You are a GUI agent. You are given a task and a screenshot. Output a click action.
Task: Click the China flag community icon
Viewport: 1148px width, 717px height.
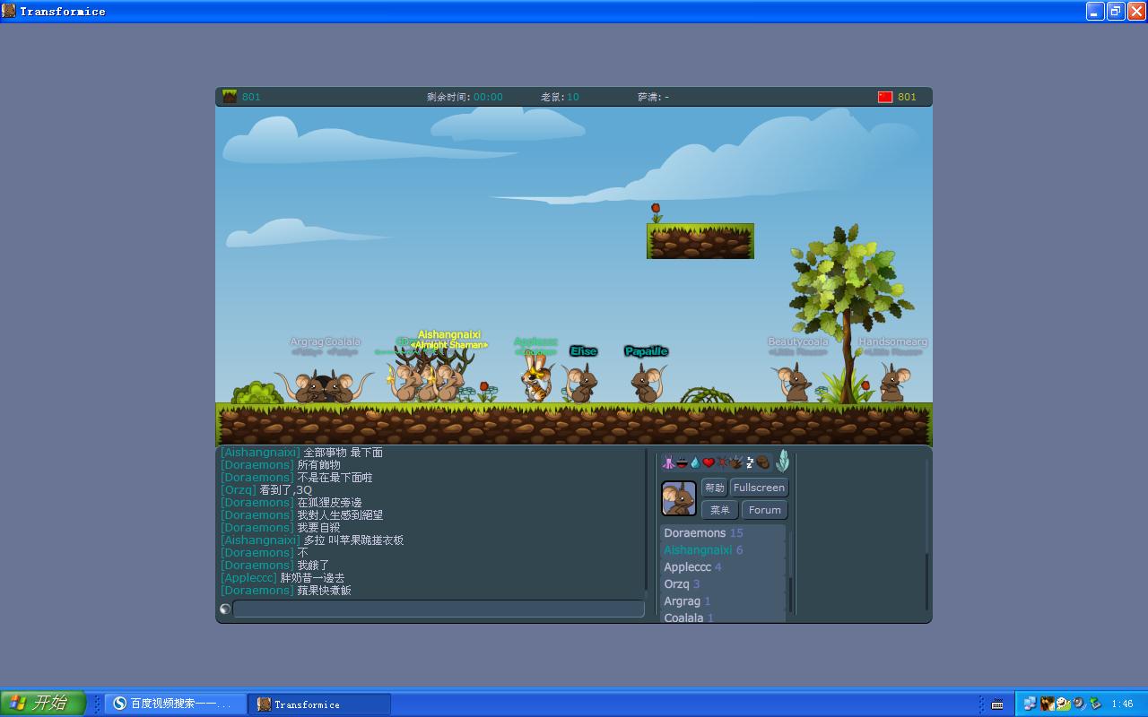[x=885, y=97]
